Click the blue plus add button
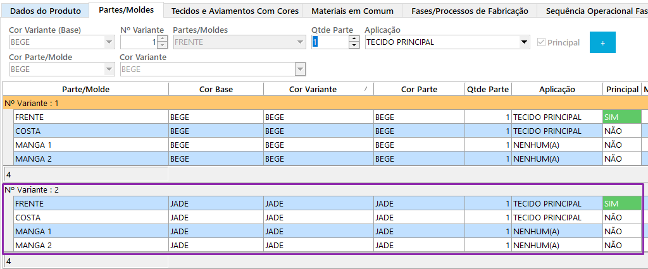Image resolution: width=648 pixels, height=269 pixels. 602,42
